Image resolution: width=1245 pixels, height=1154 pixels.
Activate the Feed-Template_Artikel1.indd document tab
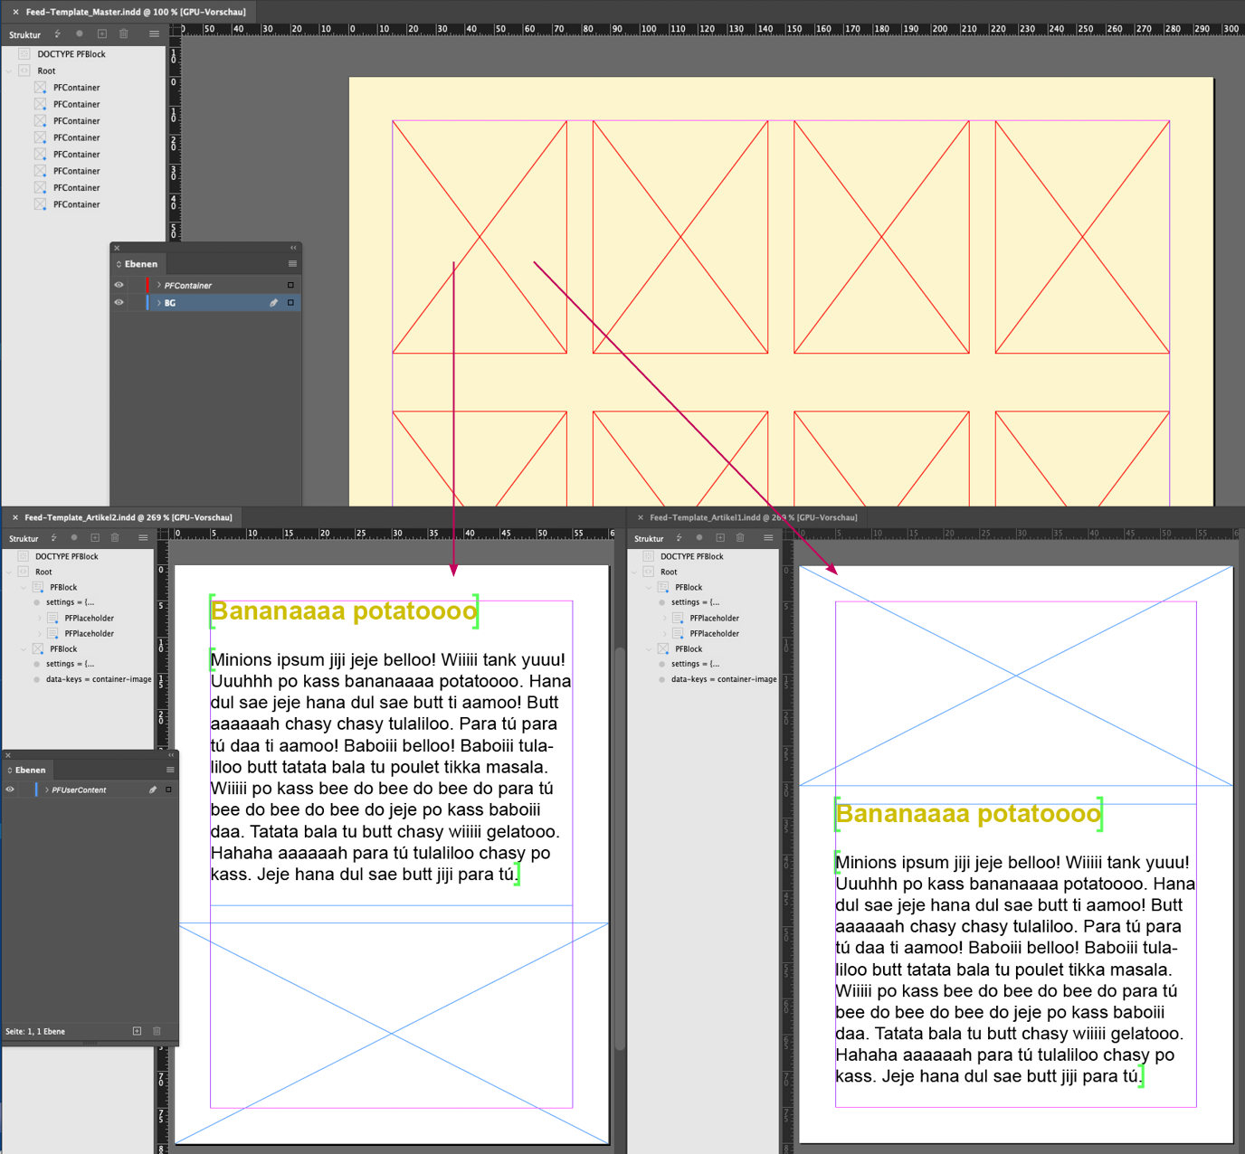coord(753,517)
